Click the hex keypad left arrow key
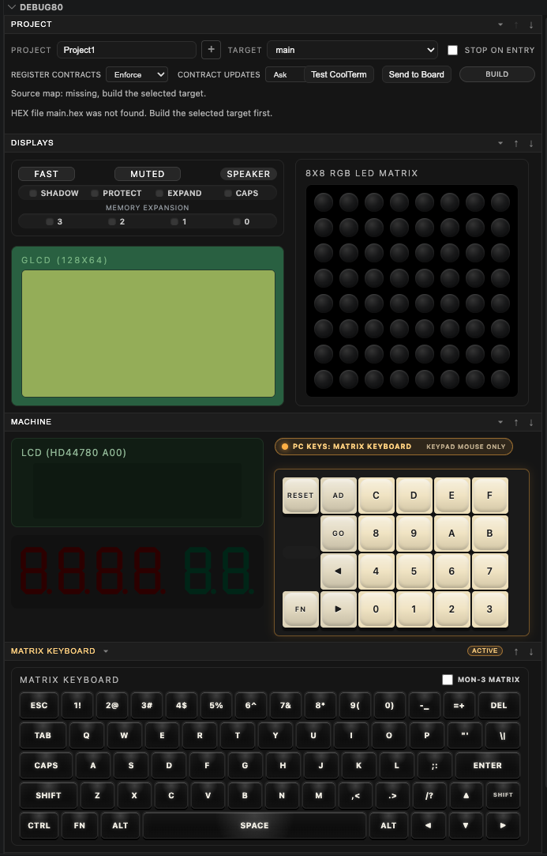 click(338, 571)
